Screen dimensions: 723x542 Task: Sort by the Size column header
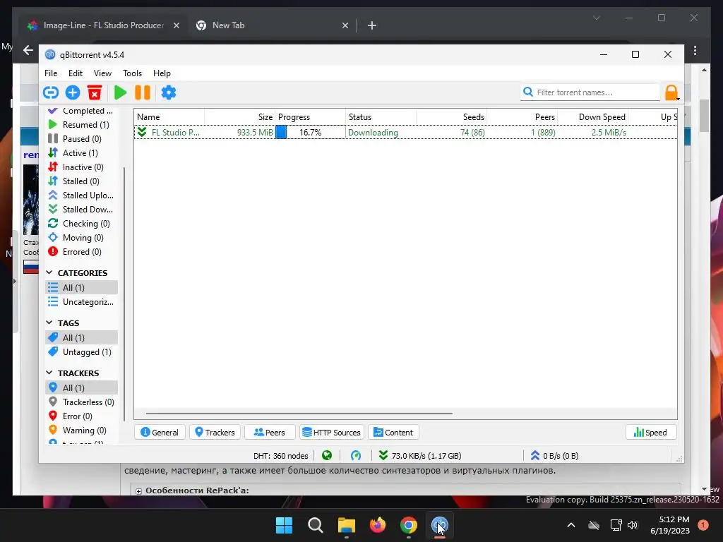click(240, 117)
